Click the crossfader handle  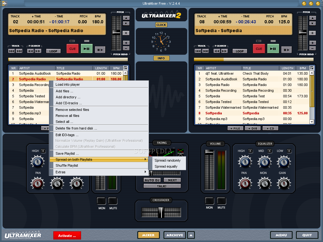[x=161, y=212]
